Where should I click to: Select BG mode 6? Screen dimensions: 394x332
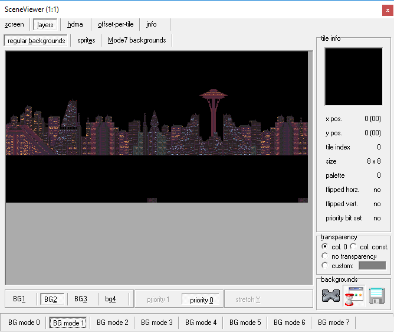pyautogui.click(x=290, y=323)
